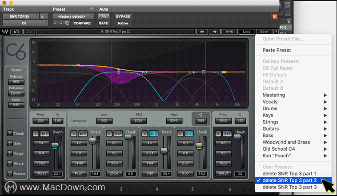
Task: Toggle master Release ARC button
Action: tap(16, 82)
